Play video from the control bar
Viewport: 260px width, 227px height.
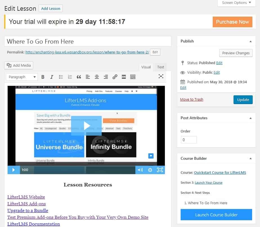tap(14, 170)
